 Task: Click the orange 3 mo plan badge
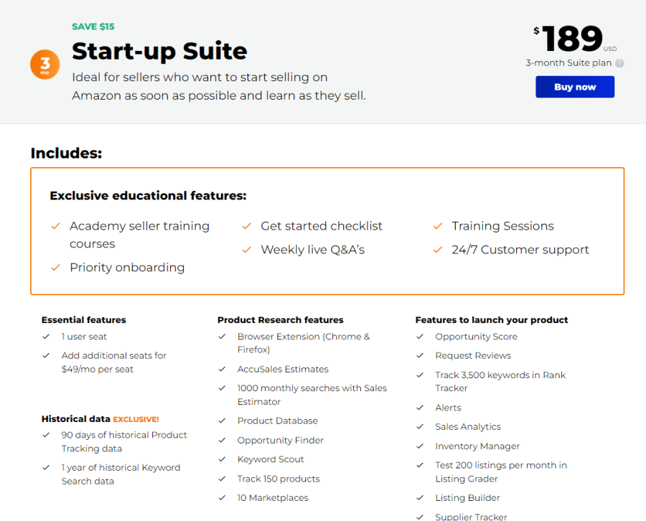45,65
